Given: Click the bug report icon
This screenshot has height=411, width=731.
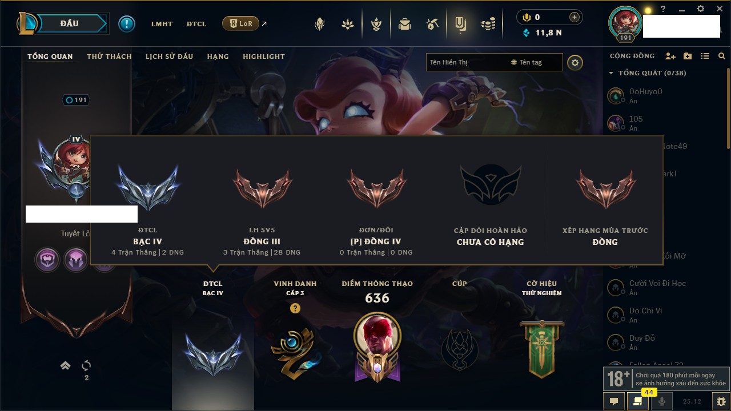Looking at the screenshot, I should [721, 401].
